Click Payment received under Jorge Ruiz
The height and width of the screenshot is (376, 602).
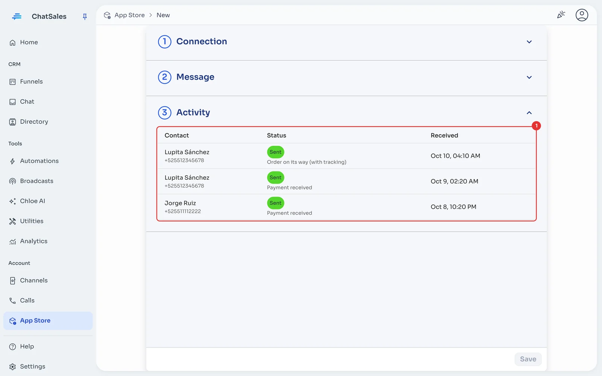pyautogui.click(x=289, y=213)
